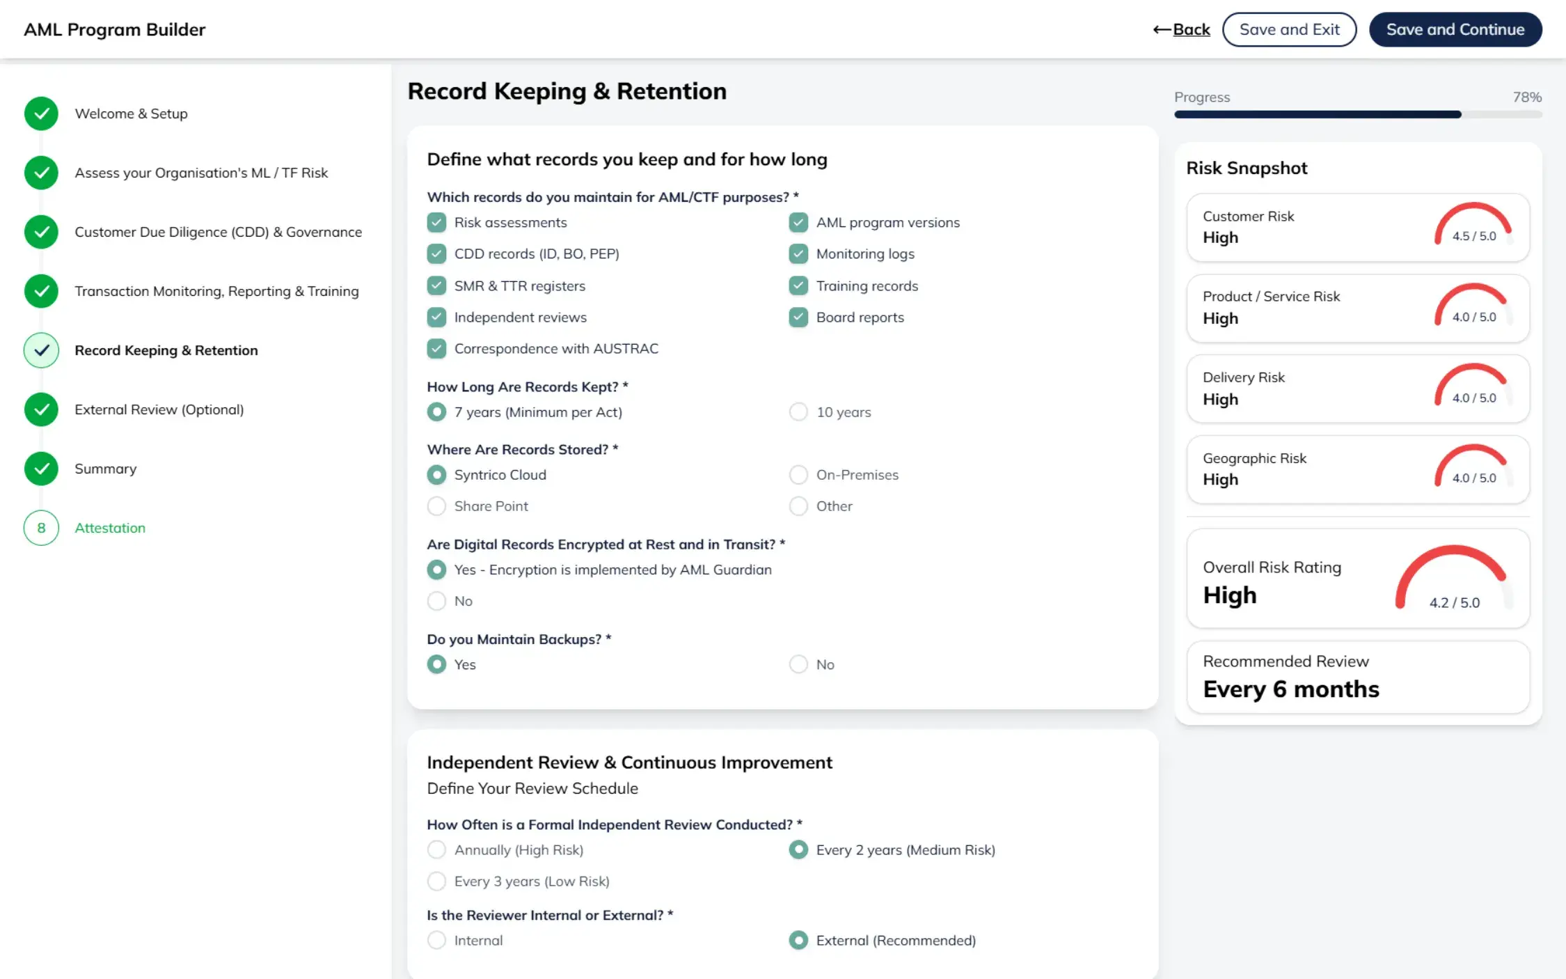The image size is (1566, 979).
Task: Toggle the Monitoring logs checkbox
Action: click(798, 253)
